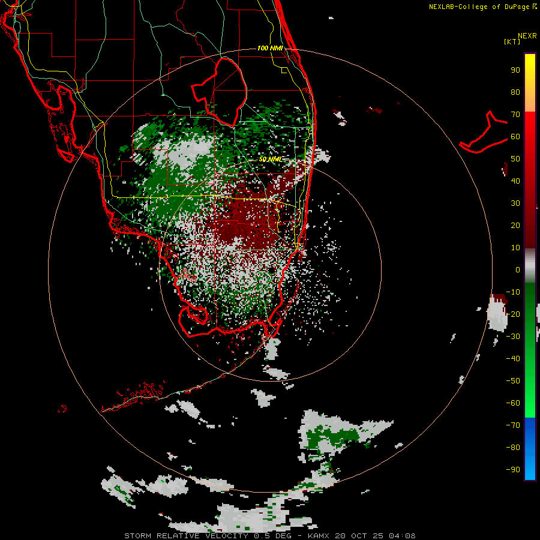Click the 40 value on the velocity scale
The image size is (540, 540).
pyautogui.click(x=515, y=181)
